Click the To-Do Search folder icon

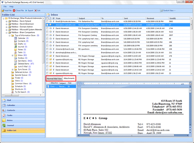click(x=12, y=92)
